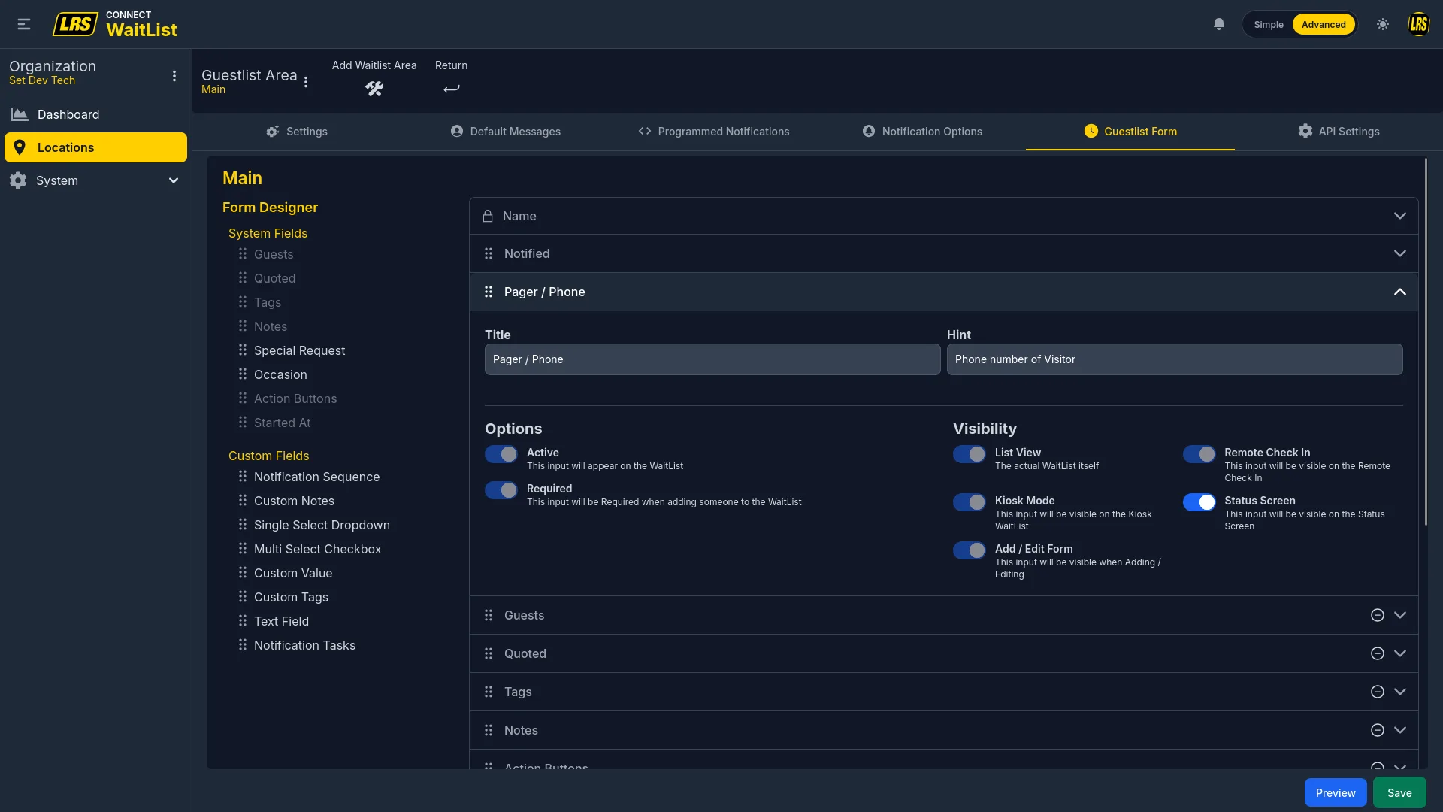Open the Programmed Notifications tab
The width and height of the screenshot is (1443, 812).
(x=714, y=132)
